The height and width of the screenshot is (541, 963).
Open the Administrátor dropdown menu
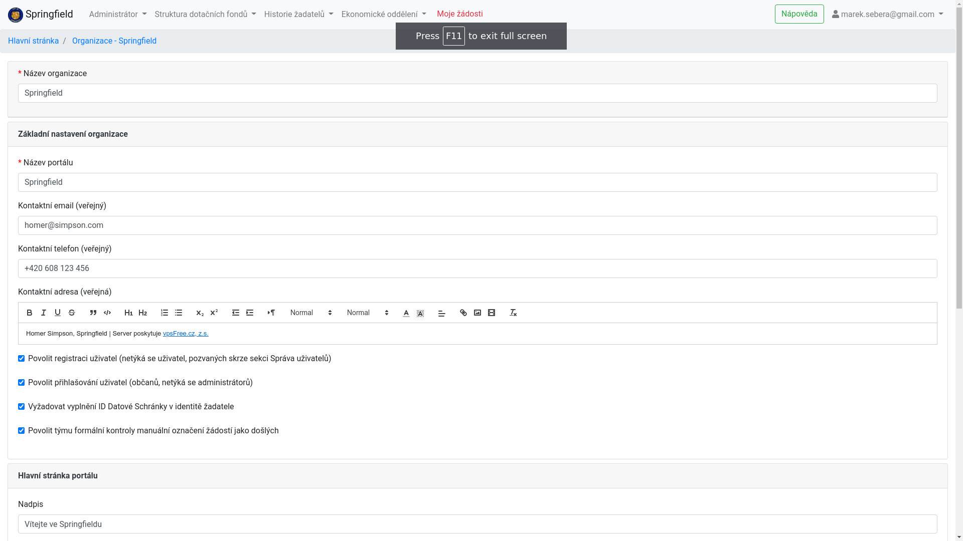118,15
